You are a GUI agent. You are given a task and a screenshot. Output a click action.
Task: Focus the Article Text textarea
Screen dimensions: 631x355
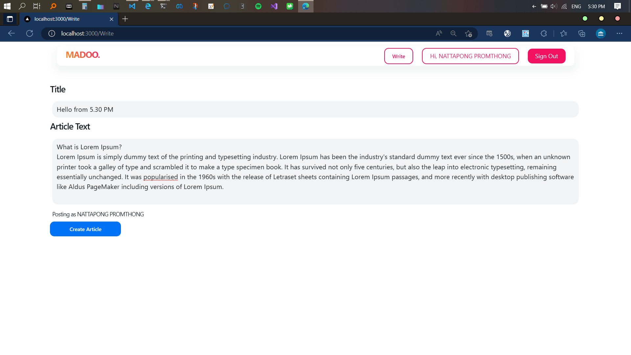tap(315, 172)
